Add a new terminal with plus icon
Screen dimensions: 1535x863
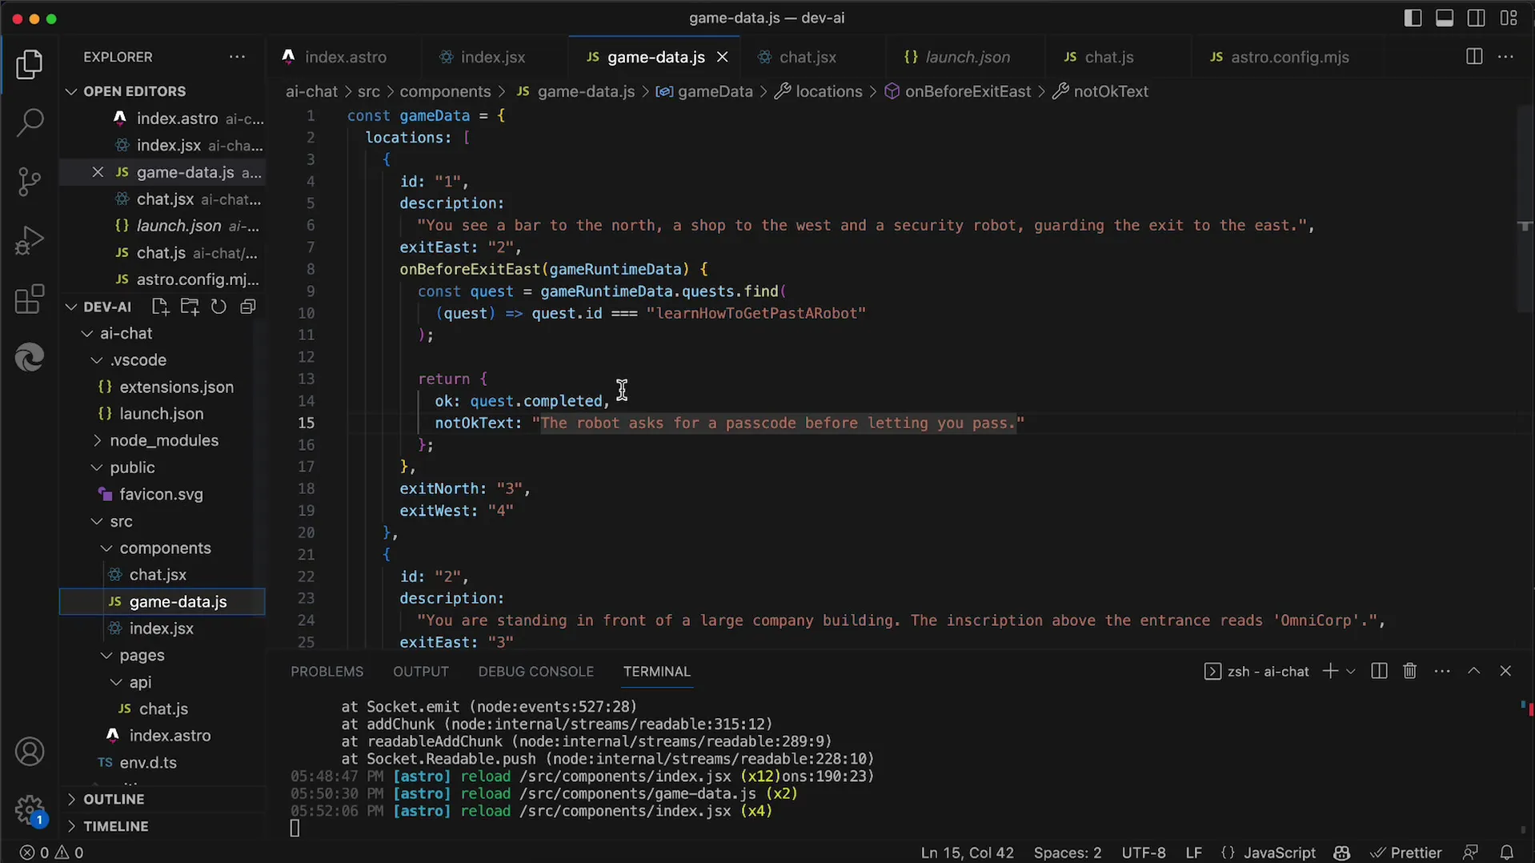pos(1330,671)
